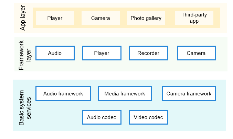Select the Media framework box
233x139 pixels.
coord(125,94)
